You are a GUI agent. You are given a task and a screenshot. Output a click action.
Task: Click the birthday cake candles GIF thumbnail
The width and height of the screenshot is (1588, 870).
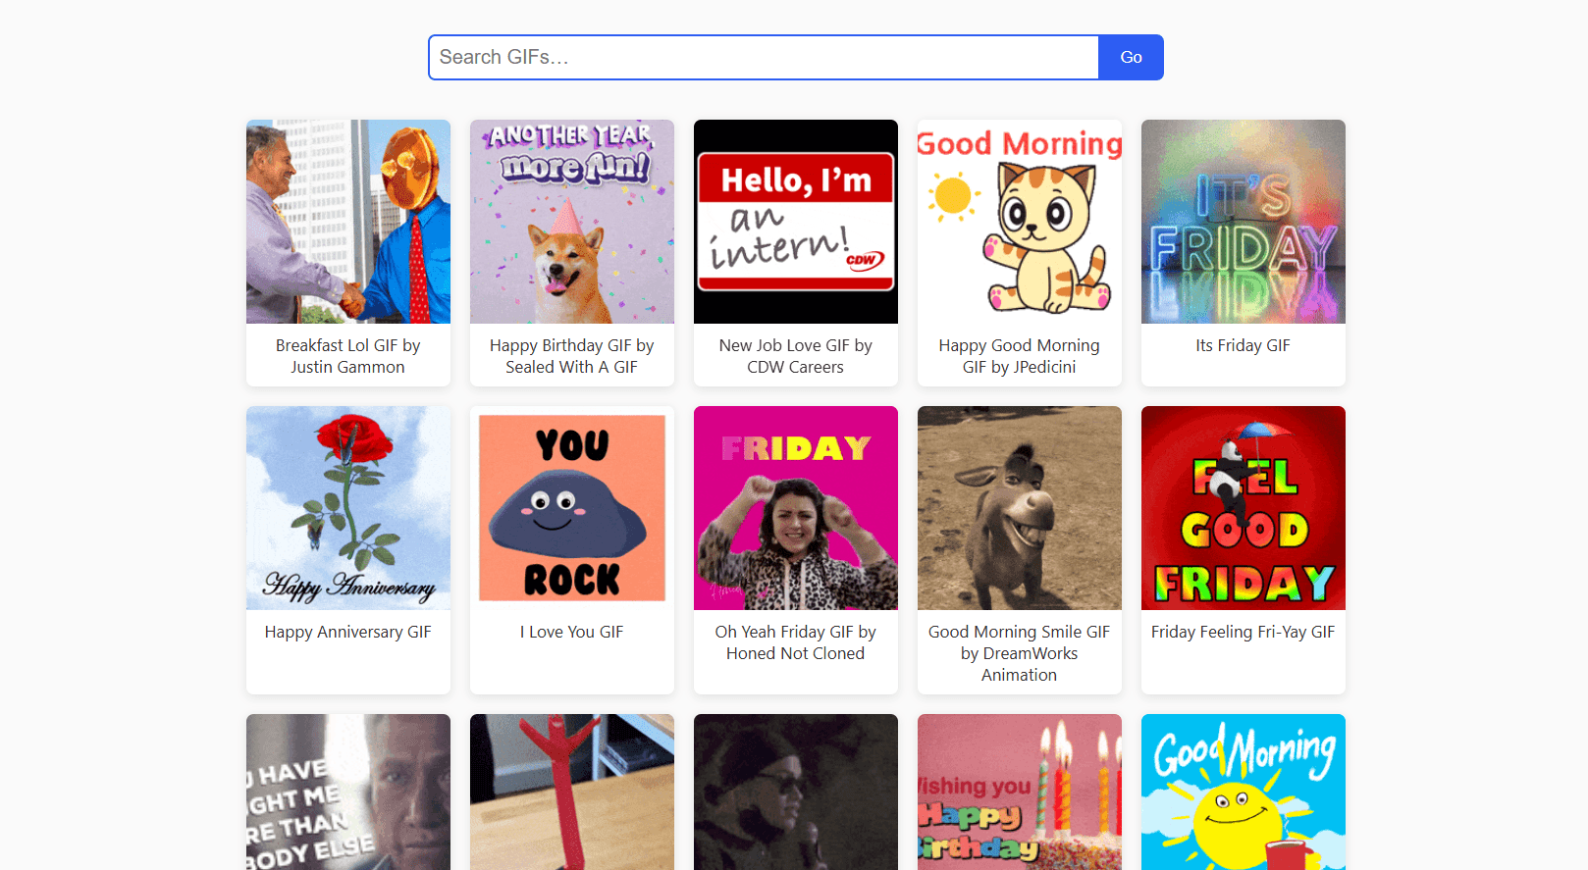pyautogui.click(x=1019, y=793)
